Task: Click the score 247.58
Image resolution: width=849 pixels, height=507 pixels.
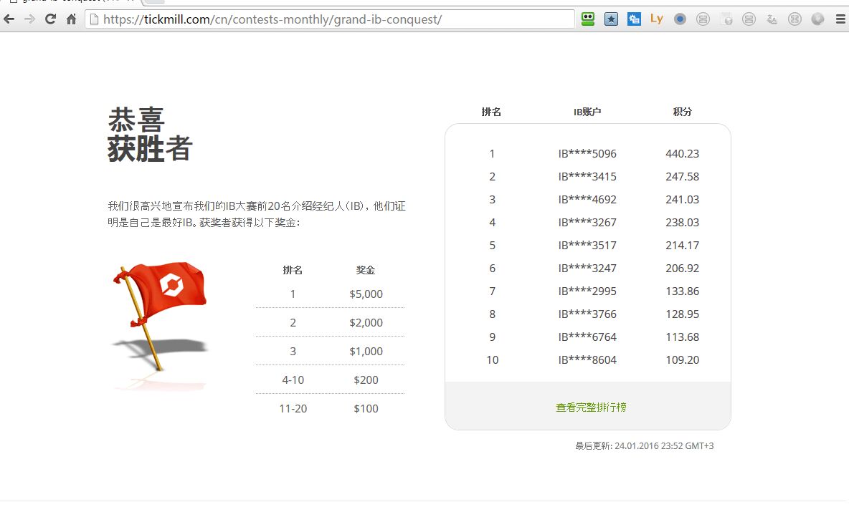Action: coord(682,176)
